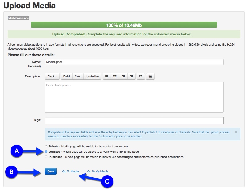Click the outdent icon in editor toolbar
The width and height of the screenshot is (248, 190).
tap(123, 76)
